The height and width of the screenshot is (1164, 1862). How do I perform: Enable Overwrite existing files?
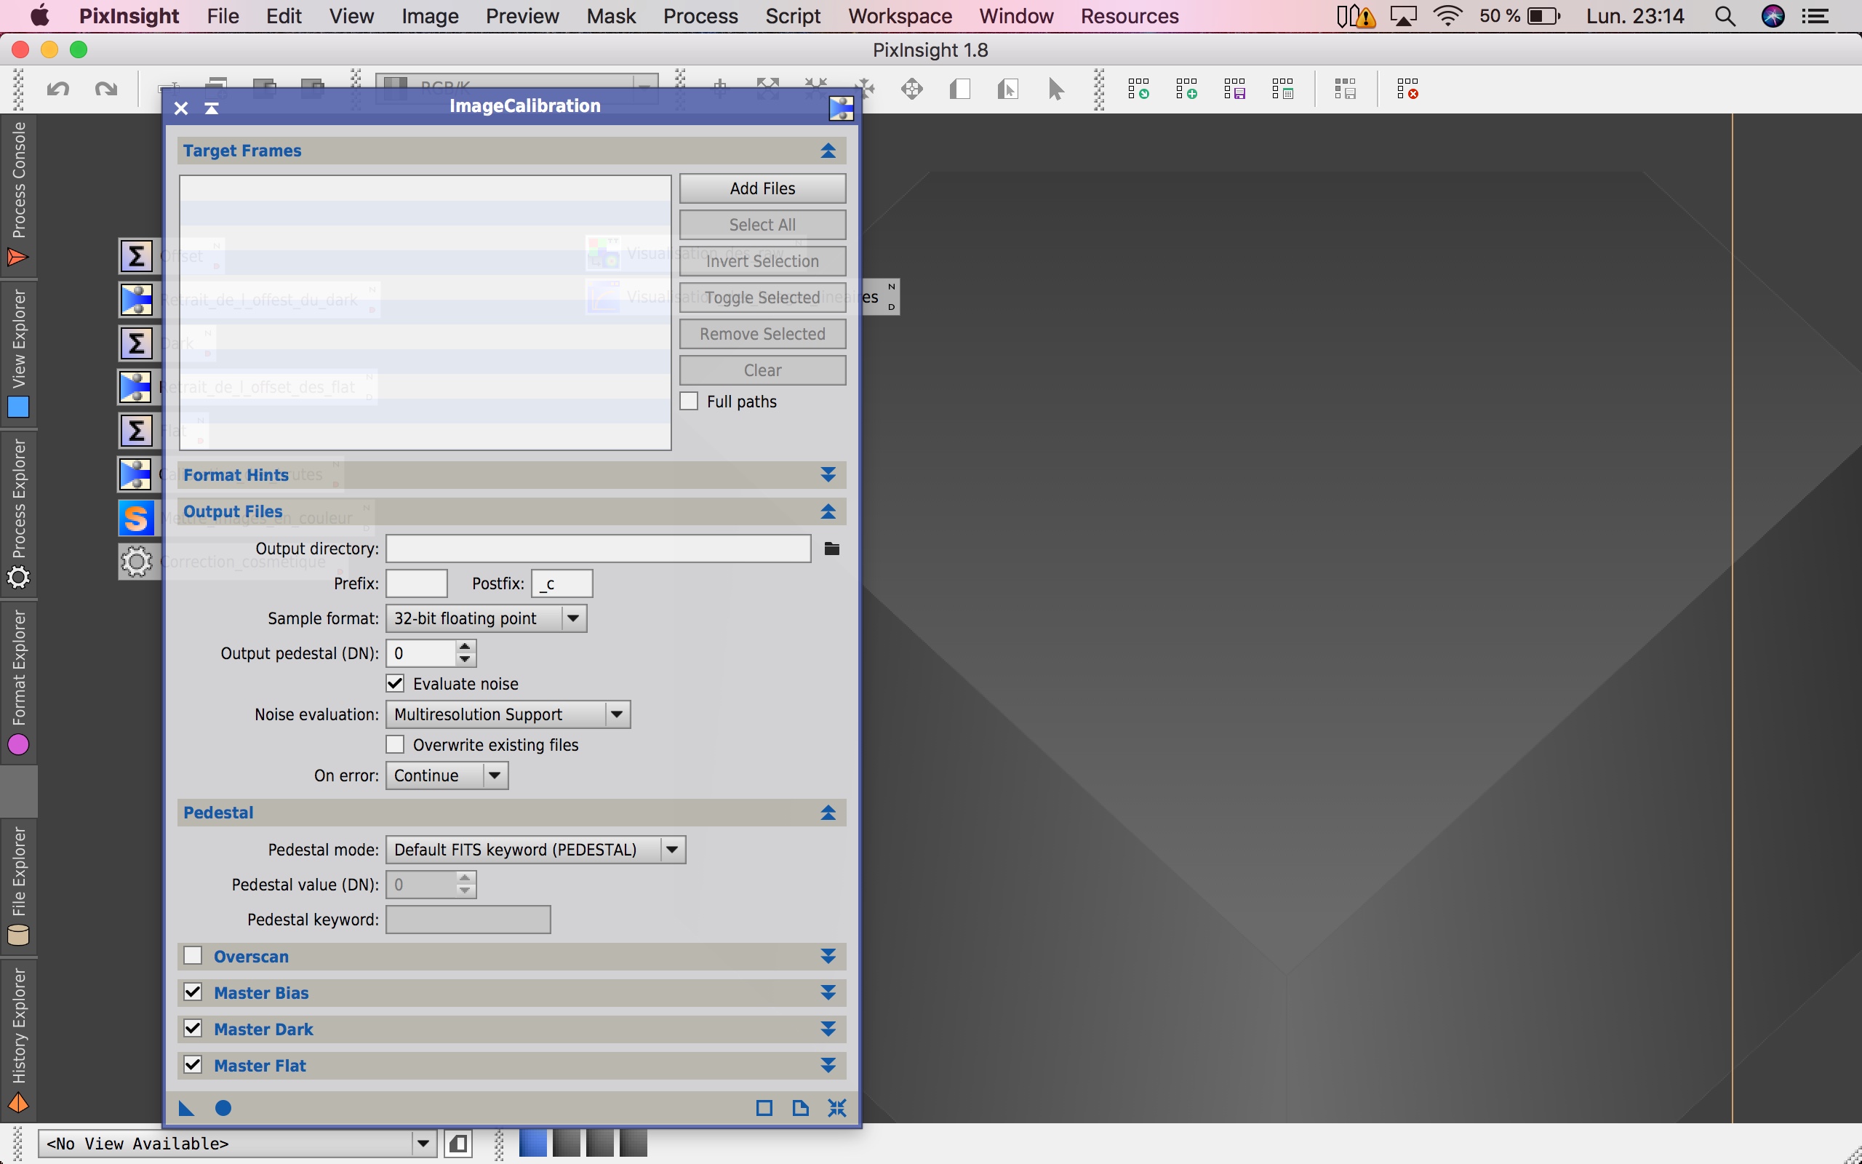[396, 744]
